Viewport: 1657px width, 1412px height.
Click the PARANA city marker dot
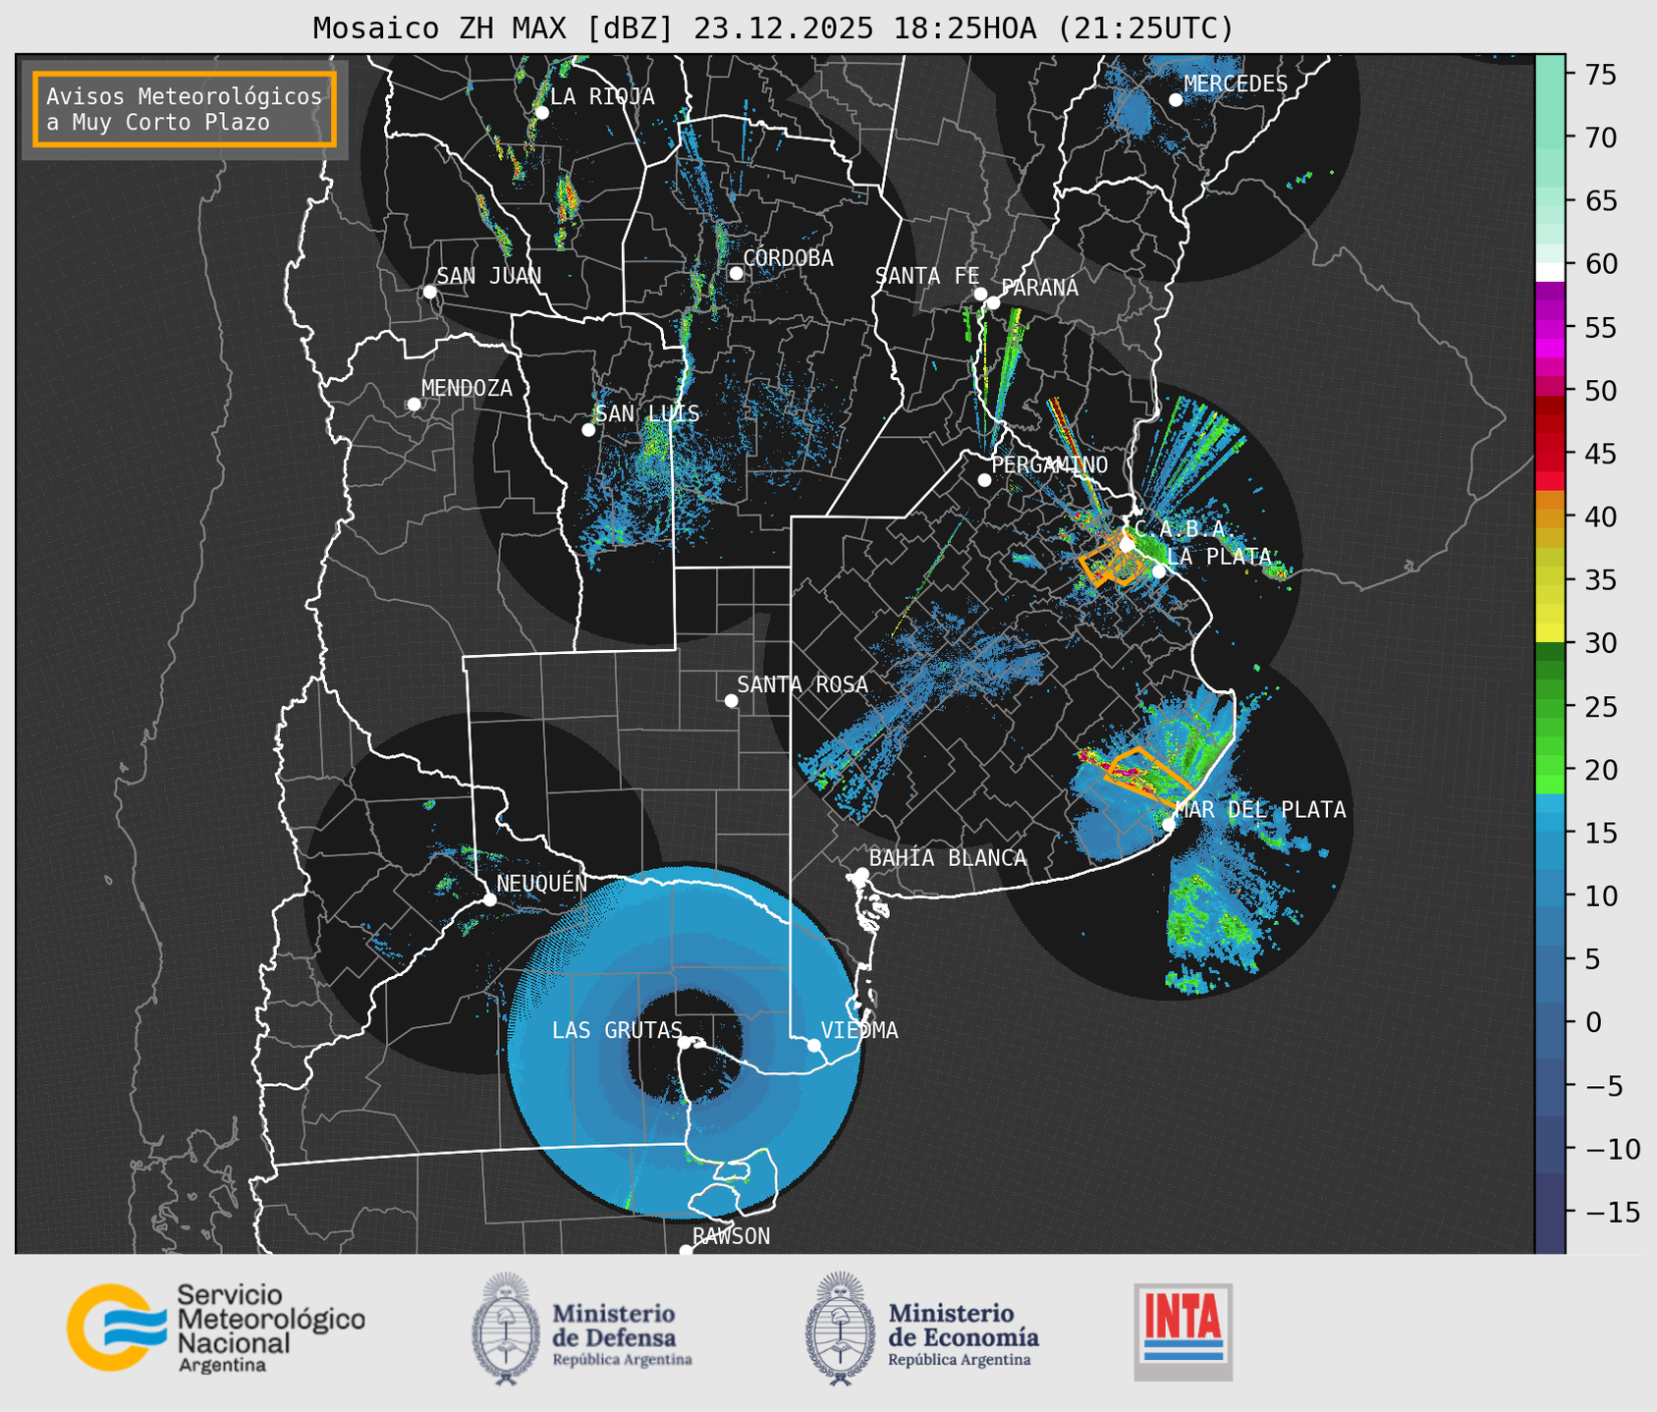[993, 302]
